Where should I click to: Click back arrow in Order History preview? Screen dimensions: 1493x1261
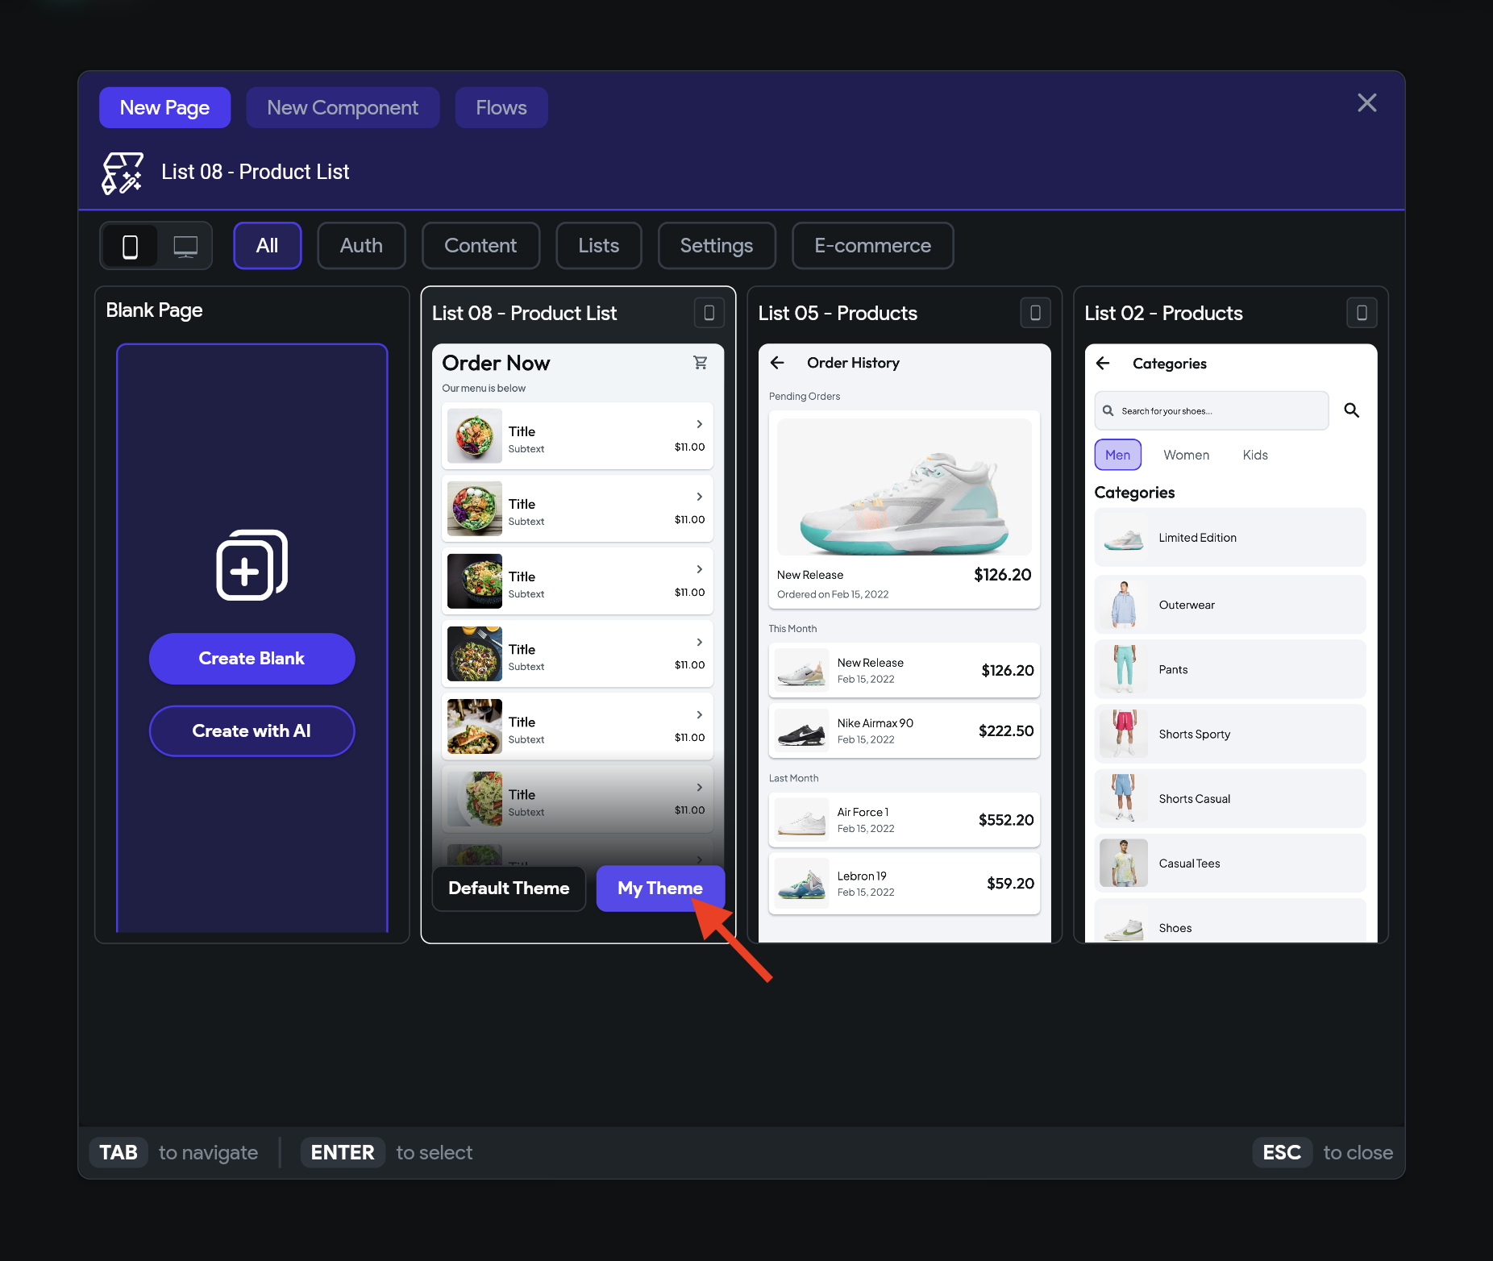[777, 363]
